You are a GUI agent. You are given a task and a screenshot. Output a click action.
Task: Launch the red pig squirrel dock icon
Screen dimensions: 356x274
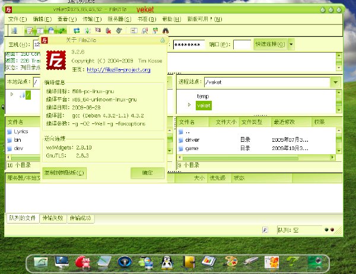(82, 262)
